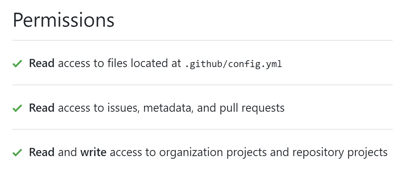
Task: Click the green checkmark beside config.yml file access
Action: point(17,64)
